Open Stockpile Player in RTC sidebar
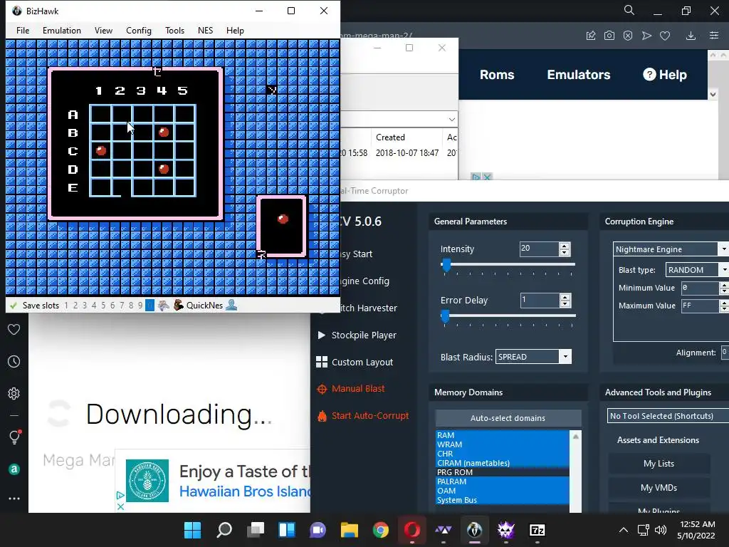Image resolution: width=729 pixels, height=547 pixels. coord(357,335)
